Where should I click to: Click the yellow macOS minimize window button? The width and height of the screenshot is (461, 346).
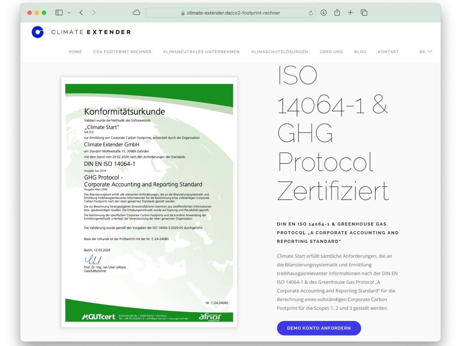(37, 13)
